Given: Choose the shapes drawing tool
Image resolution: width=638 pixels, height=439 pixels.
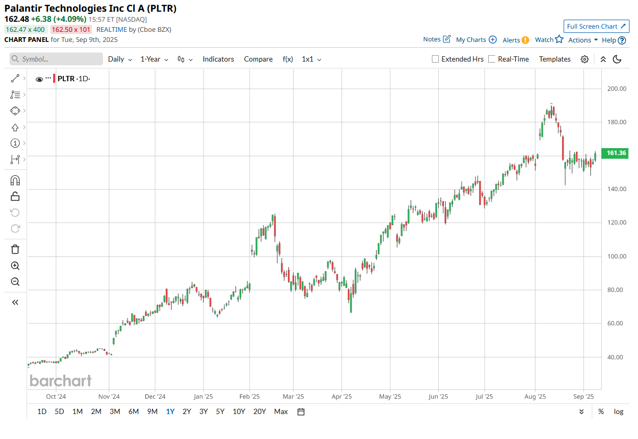Looking at the screenshot, I should point(15,111).
